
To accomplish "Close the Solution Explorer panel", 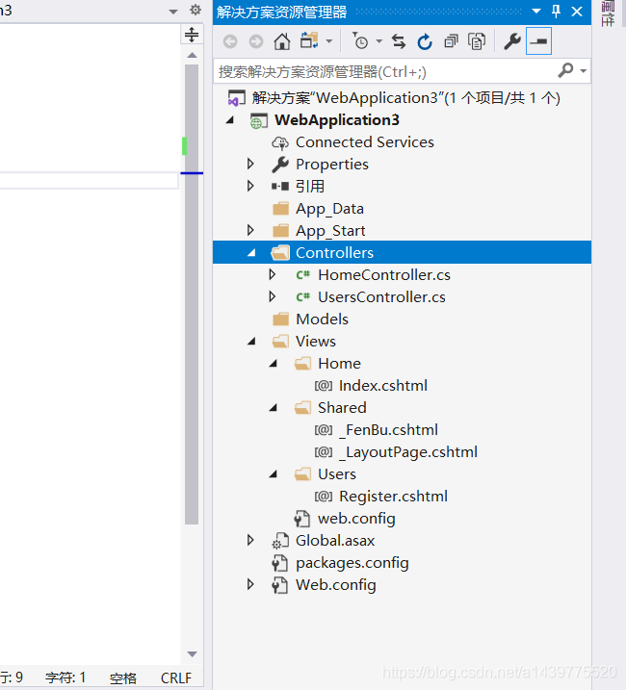I will click(x=577, y=11).
